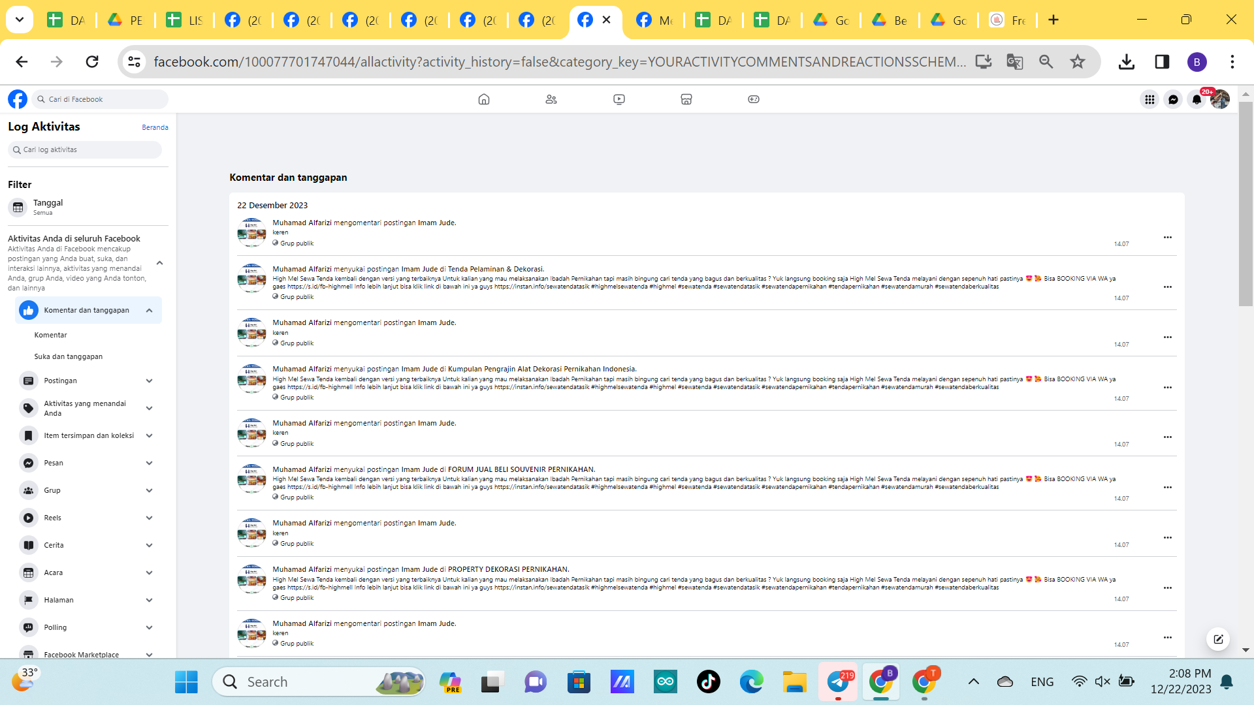Viewport: 1254px width, 705px height.
Task: Collapse the Komentar dan tanggapan section
Action: click(x=150, y=311)
